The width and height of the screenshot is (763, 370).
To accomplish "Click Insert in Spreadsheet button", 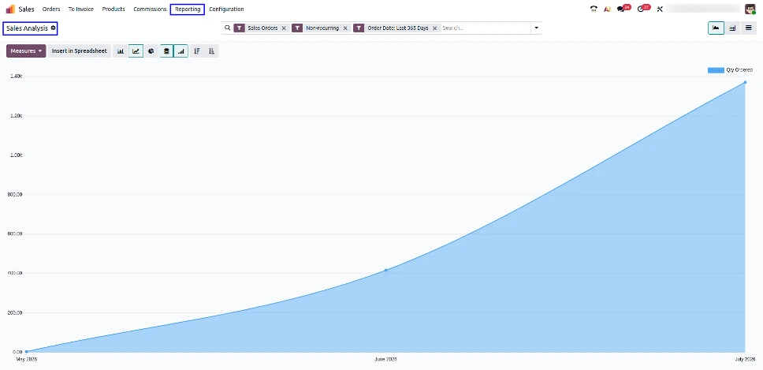I will coord(80,51).
